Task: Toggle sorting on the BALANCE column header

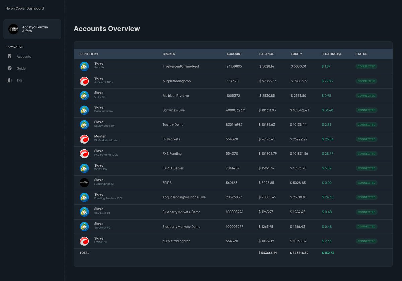Action: pyautogui.click(x=266, y=54)
